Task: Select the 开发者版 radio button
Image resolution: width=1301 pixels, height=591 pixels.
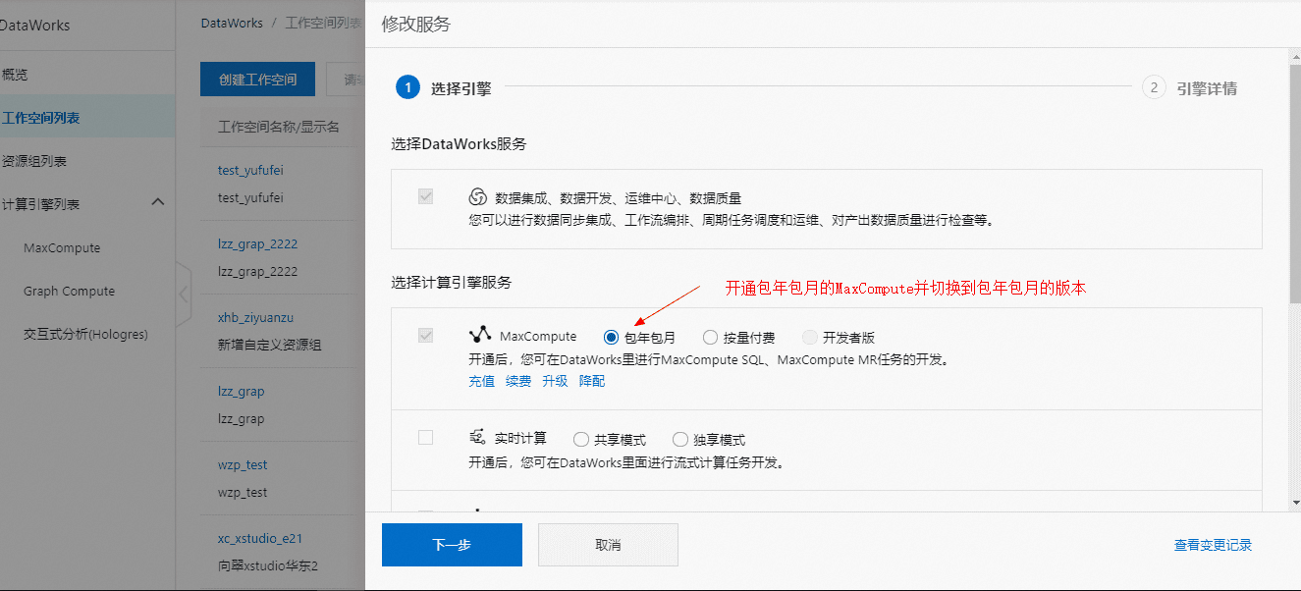Action: (x=809, y=337)
